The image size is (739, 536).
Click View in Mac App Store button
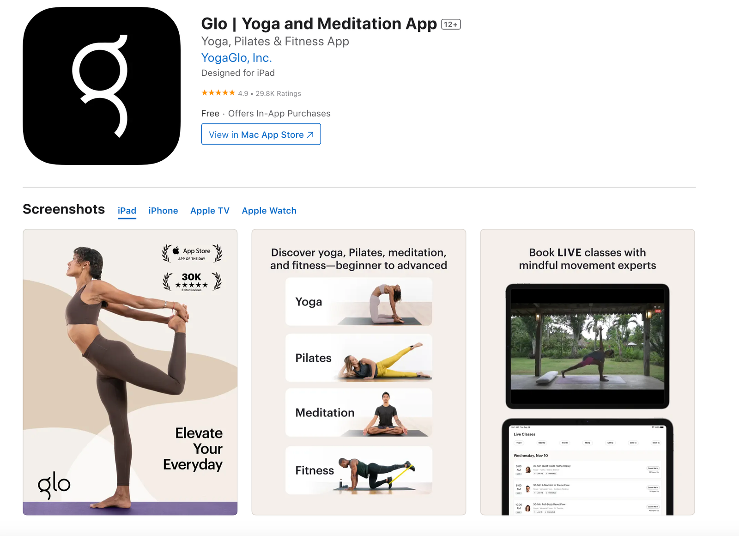point(261,134)
